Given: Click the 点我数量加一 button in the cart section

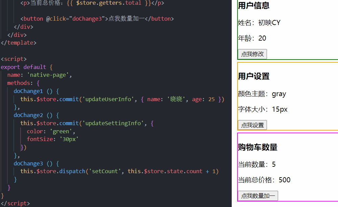Looking at the screenshot, I should (x=258, y=196).
